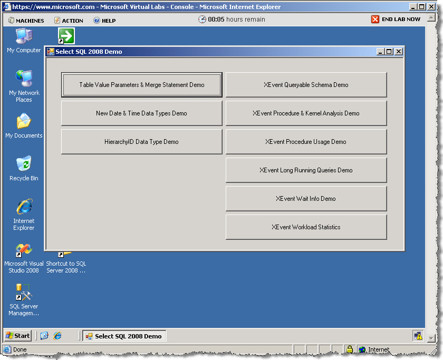Open My Computer desktop icon

coord(24,37)
